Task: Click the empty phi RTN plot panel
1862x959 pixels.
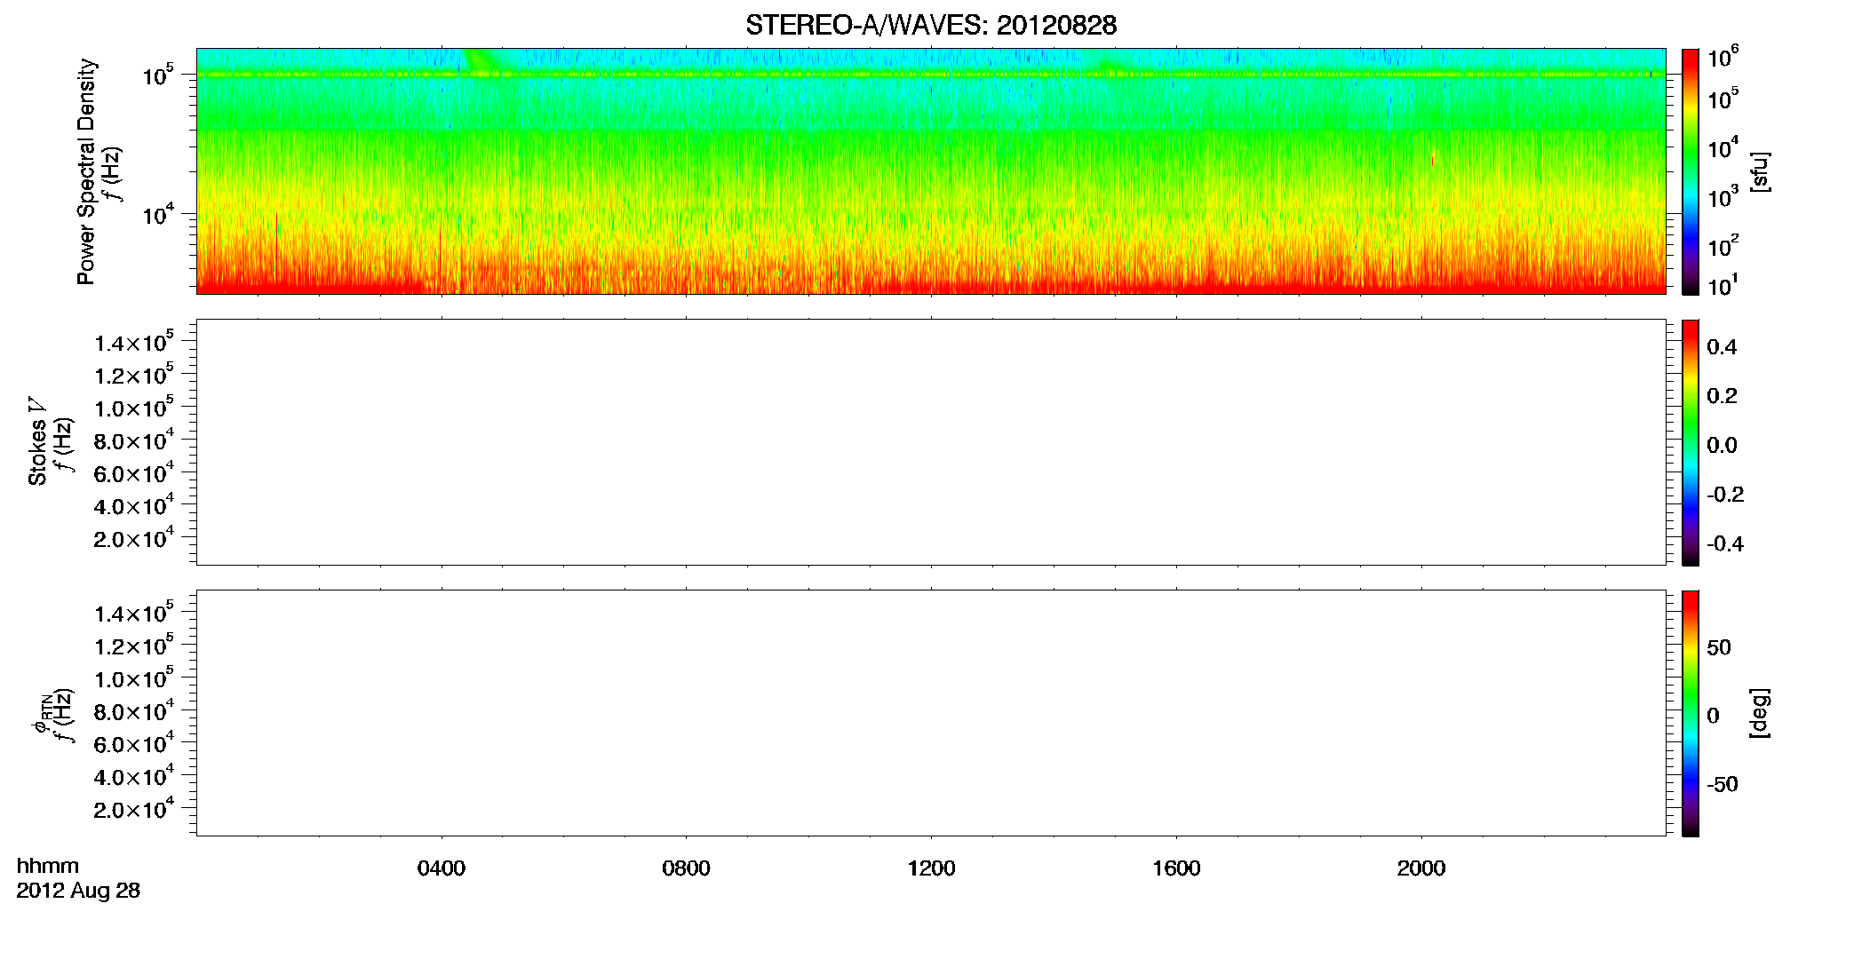Action: click(931, 713)
